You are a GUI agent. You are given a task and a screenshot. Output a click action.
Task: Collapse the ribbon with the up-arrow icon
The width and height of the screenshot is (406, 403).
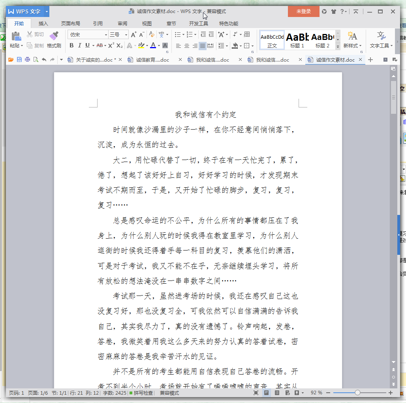[x=356, y=11]
